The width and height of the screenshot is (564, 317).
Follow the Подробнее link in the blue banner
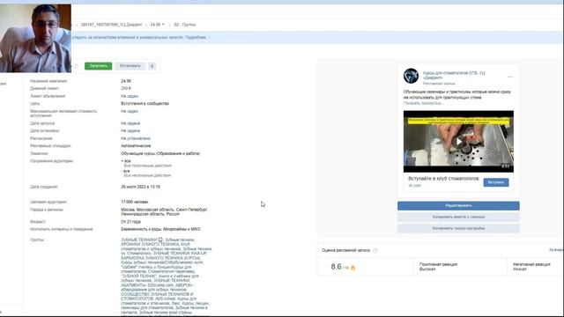[196, 37]
